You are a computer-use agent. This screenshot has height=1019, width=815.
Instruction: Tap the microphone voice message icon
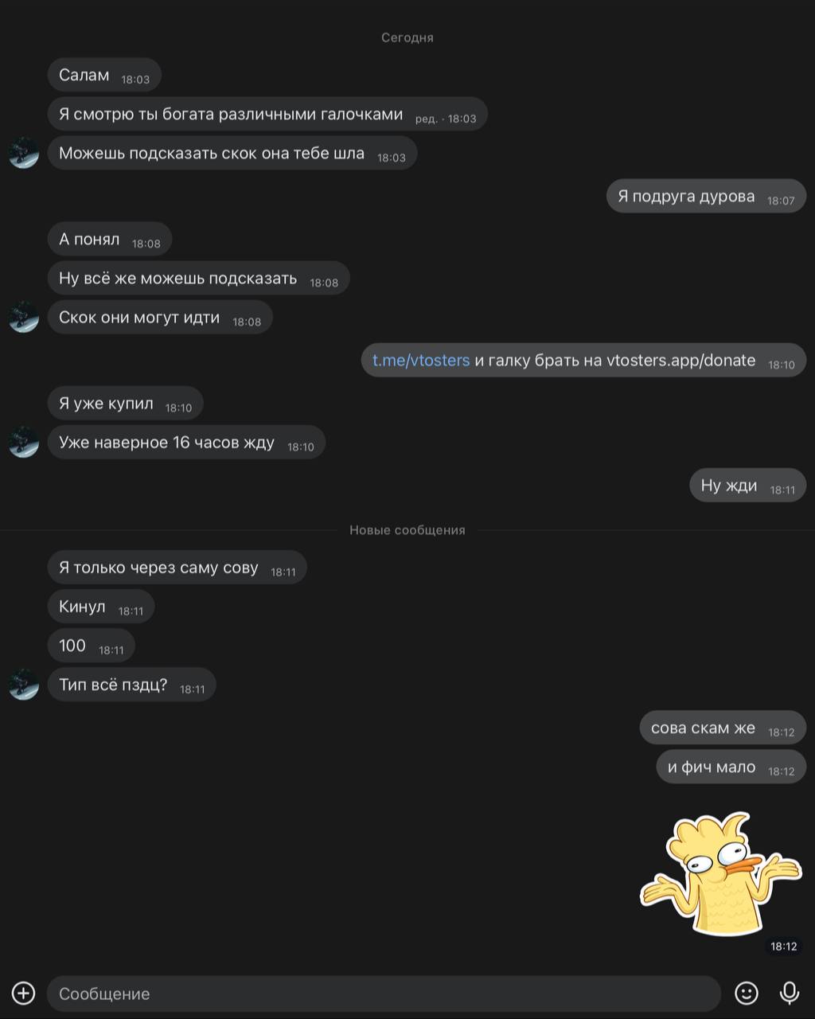click(789, 993)
